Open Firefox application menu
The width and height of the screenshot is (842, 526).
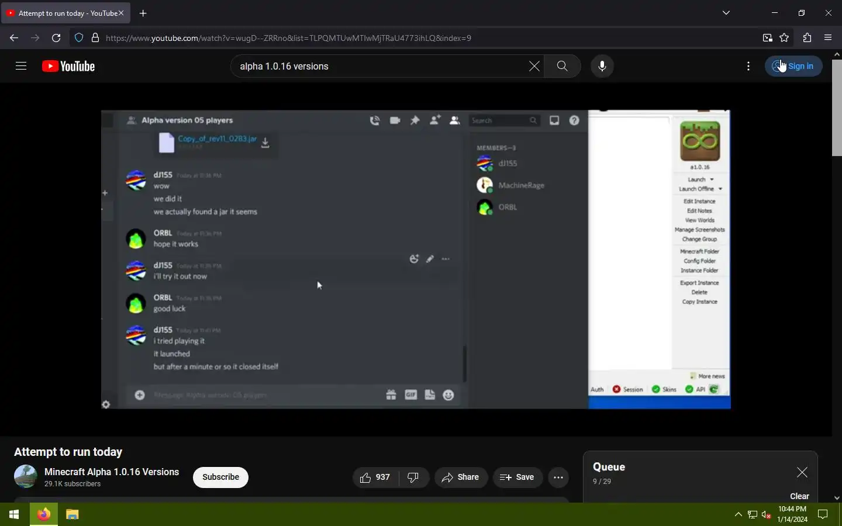click(x=828, y=38)
